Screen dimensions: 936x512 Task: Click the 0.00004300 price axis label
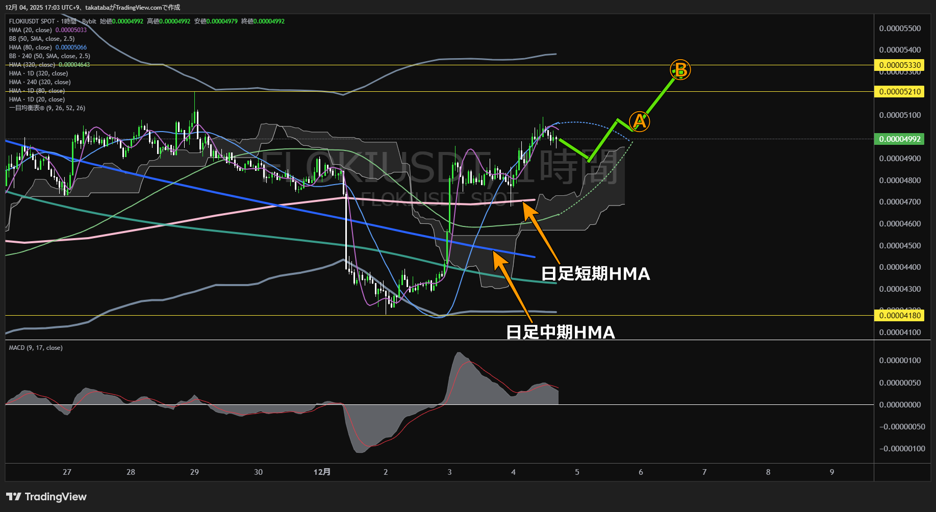[x=900, y=289]
